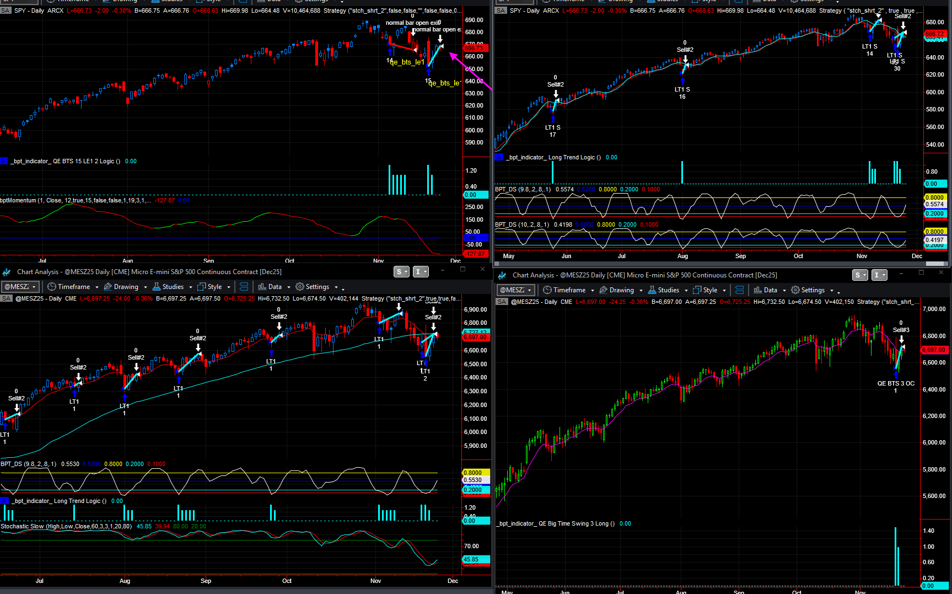
Task: Open the I interval-link dropdown of bottom-right window
Action: point(879,275)
